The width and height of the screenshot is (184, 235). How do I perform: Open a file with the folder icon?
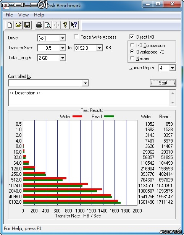click(x=18, y=25)
